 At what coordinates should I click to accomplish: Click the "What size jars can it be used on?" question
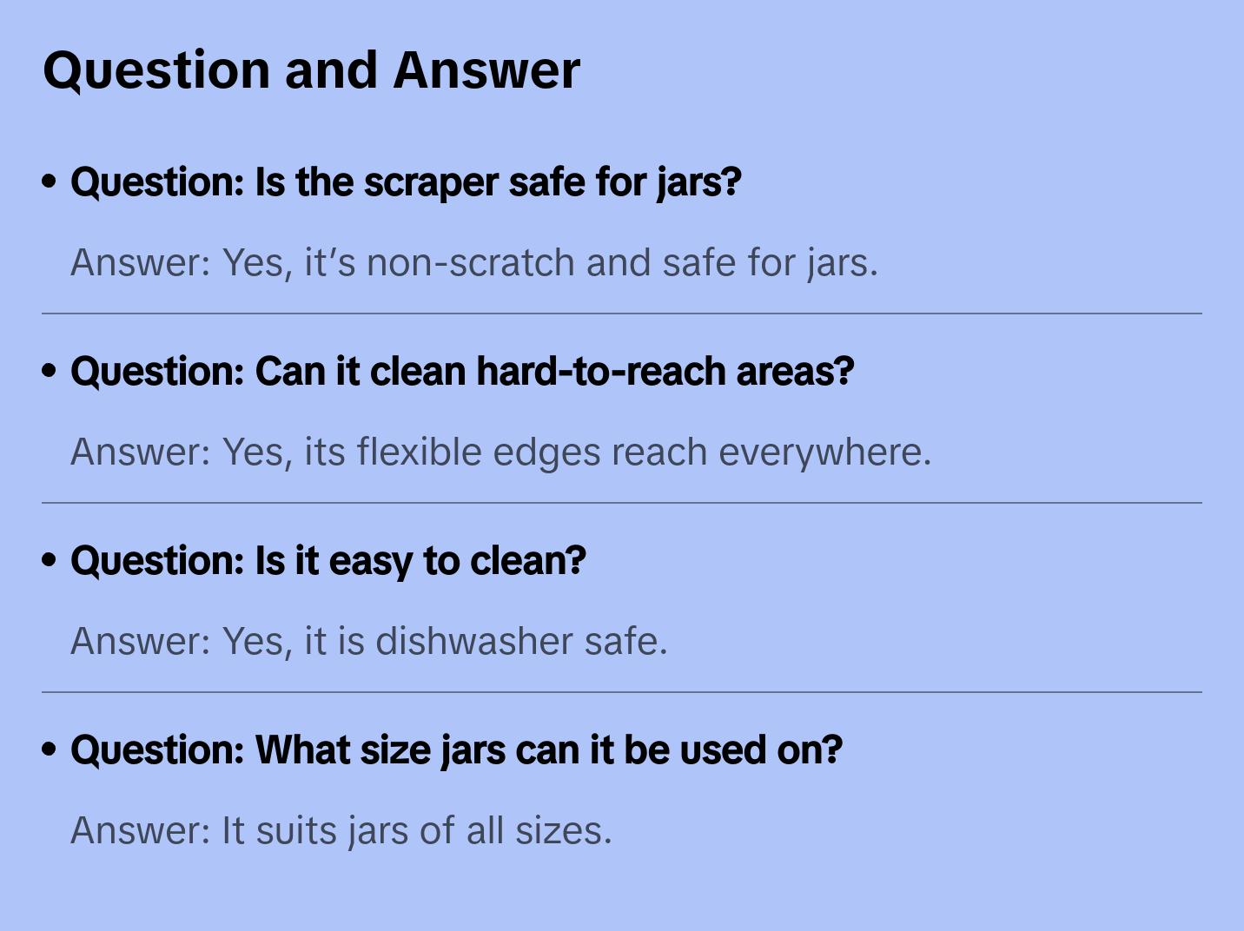pyautogui.click(x=456, y=750)
